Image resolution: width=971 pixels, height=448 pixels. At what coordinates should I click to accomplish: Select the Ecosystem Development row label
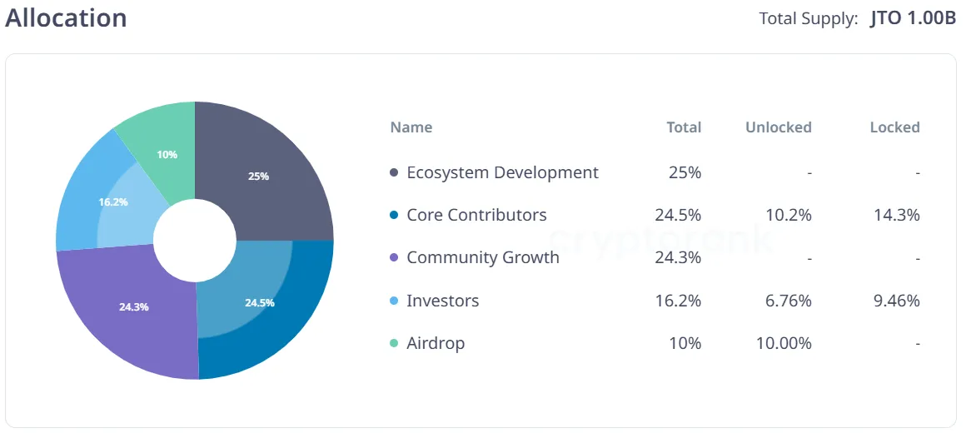pyautogui.click(x=502, y=172)
